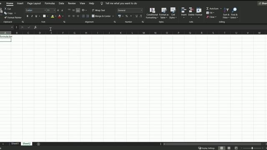Screen dimensions: 267x150
Task: Expand the Fill Color dropdown arrow
Action: (55, 16)
